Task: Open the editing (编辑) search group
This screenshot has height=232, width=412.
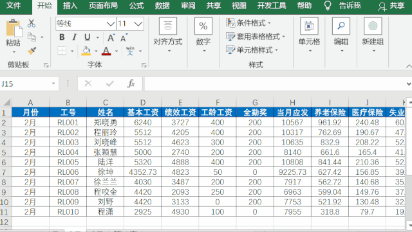Action: click(341, 35)
